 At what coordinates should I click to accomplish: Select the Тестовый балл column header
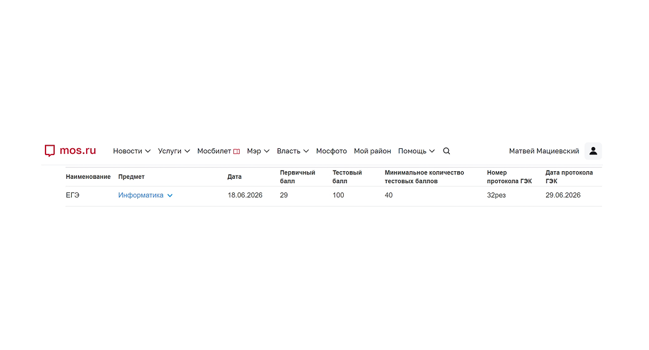pos(347,177)
